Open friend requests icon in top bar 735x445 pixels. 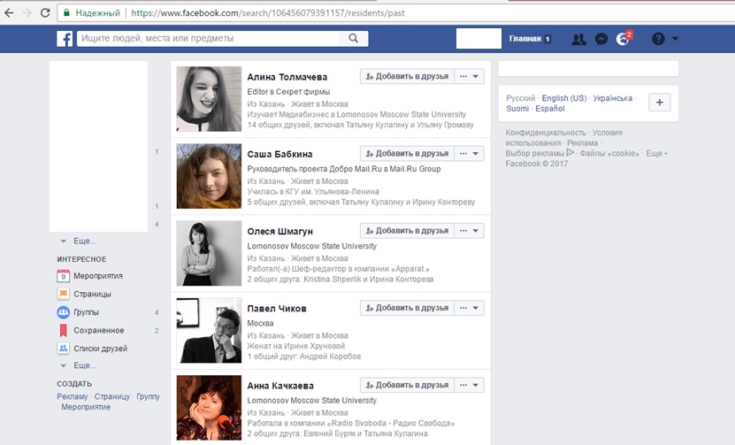578,39
